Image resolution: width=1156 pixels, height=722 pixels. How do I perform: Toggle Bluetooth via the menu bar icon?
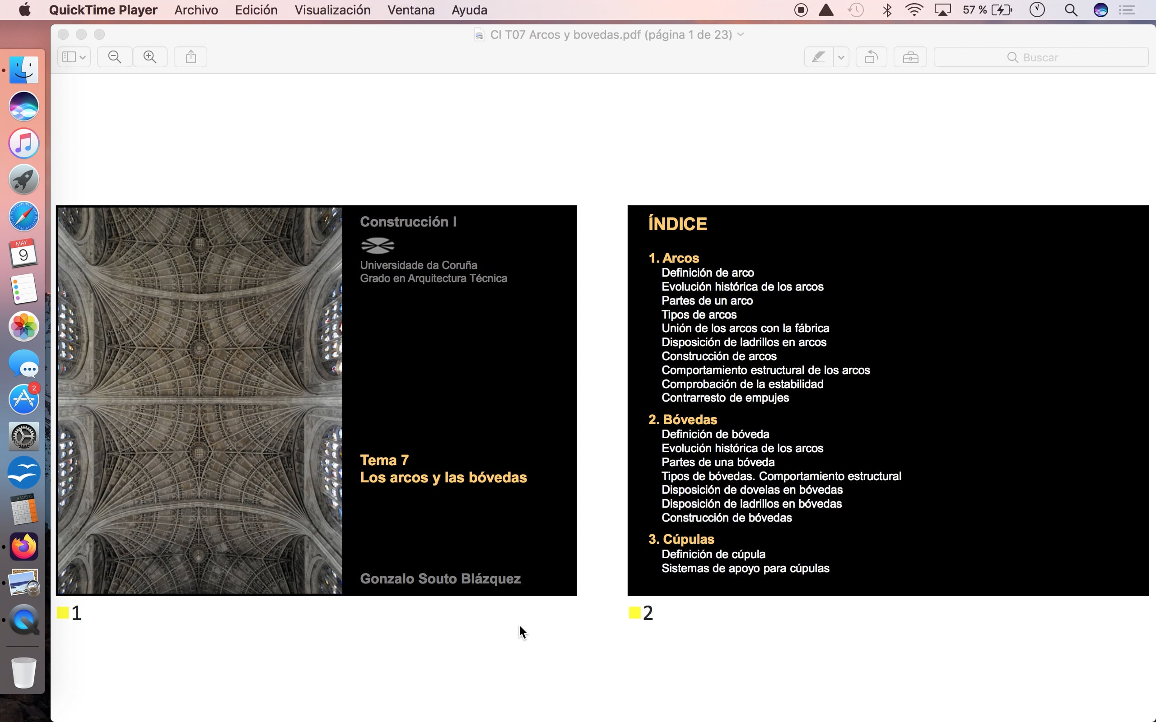[x=887, y=9]
